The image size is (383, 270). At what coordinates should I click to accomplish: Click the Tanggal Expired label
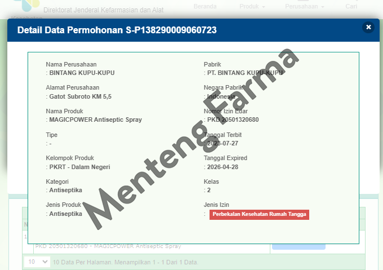click(x=225, y=158)
